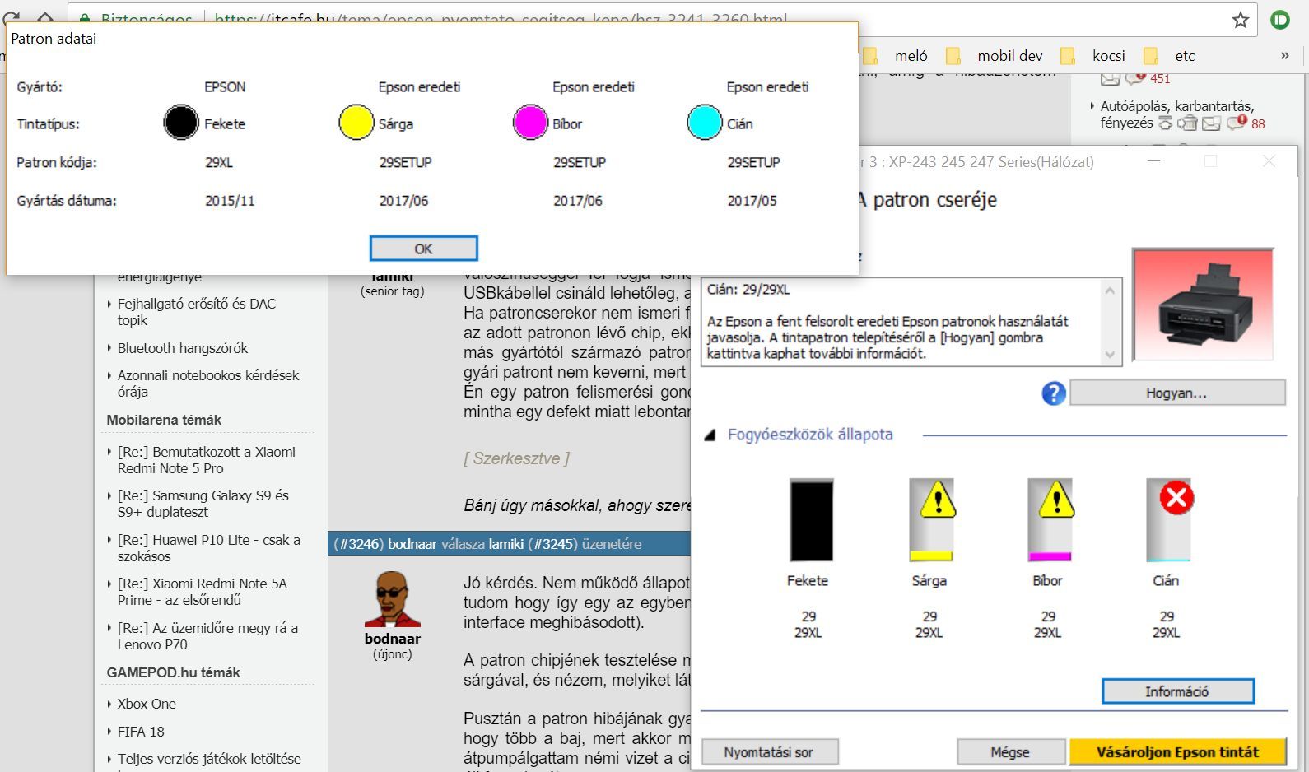Open the Xiaomi Redmi Note 5A Prime link

[x=202, y=592]
